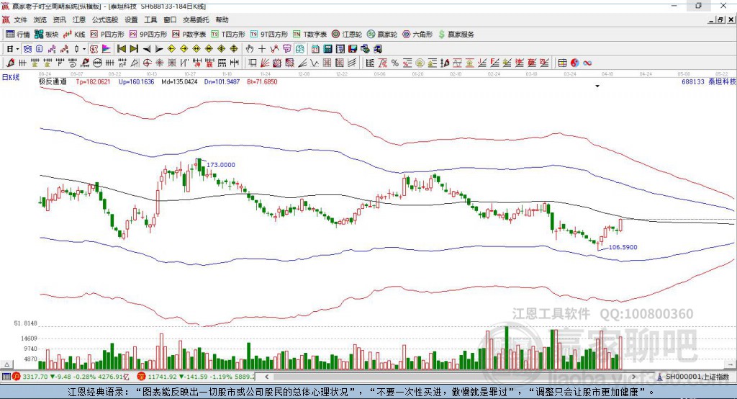
Task: Jump to last bar icon
Action: click(x=134, y=49)
